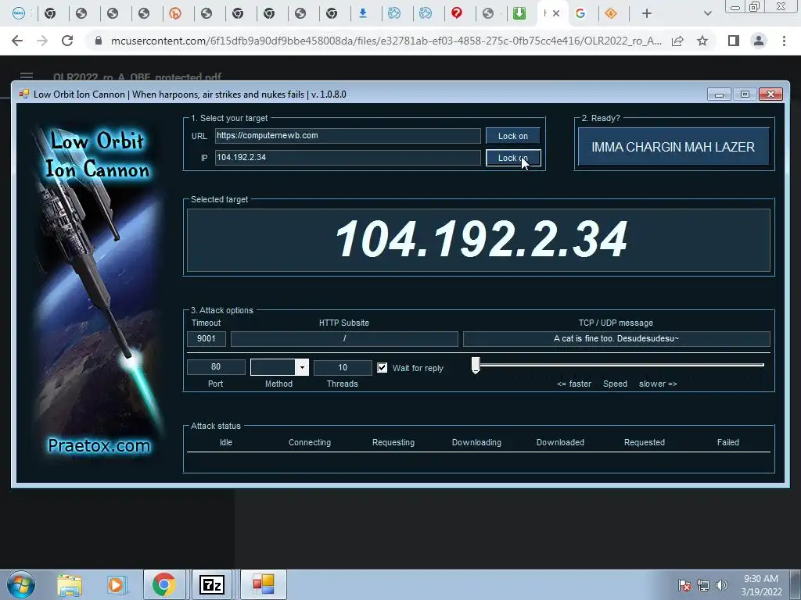The width and height of the screenshot is (801, 600).
Task: Click the taskbar clock showing 9:30 AM
Action: coord(761,585)
